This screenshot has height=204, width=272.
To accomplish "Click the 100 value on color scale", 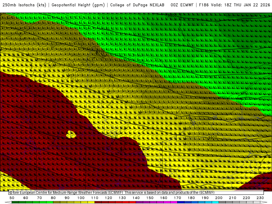I will [x=81, y=198].
